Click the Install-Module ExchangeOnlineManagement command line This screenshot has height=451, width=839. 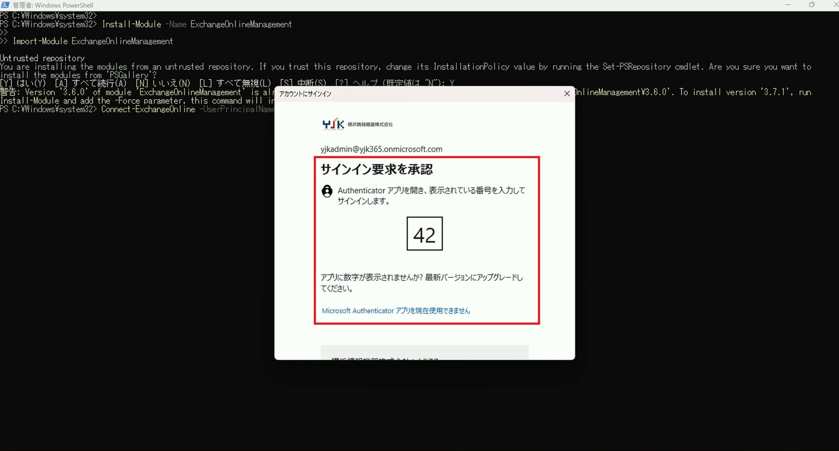(x=197, y=24)
